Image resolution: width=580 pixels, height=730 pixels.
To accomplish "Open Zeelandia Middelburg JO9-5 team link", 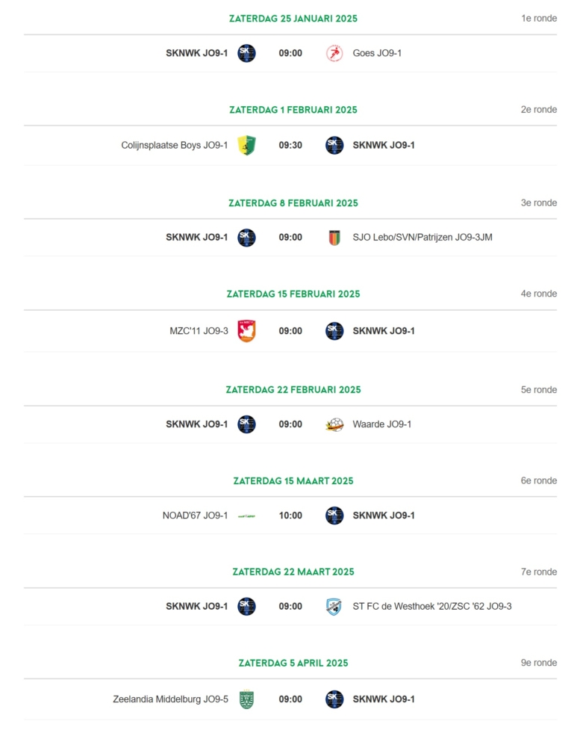I will pos(170,699).
